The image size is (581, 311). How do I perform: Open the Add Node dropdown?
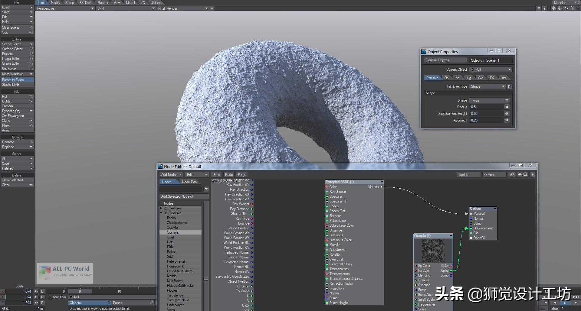(x=171, y=175)
